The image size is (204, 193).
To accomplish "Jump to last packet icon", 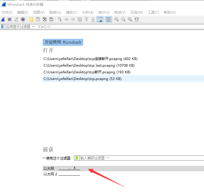I will coord(93,19).
